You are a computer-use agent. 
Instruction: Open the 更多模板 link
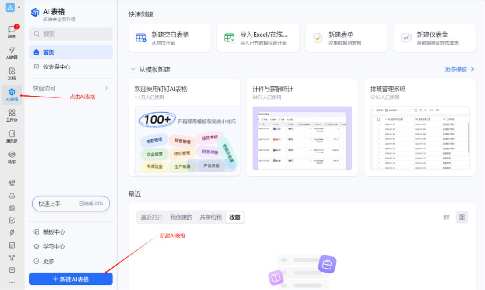pos(459,69)
